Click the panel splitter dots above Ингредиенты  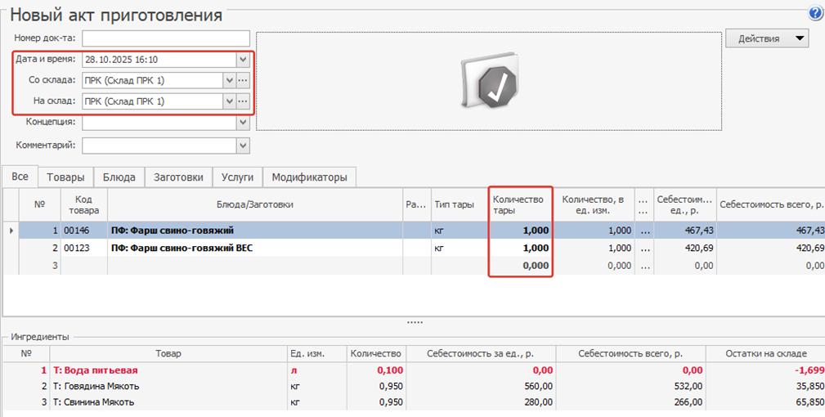point(414,322)
